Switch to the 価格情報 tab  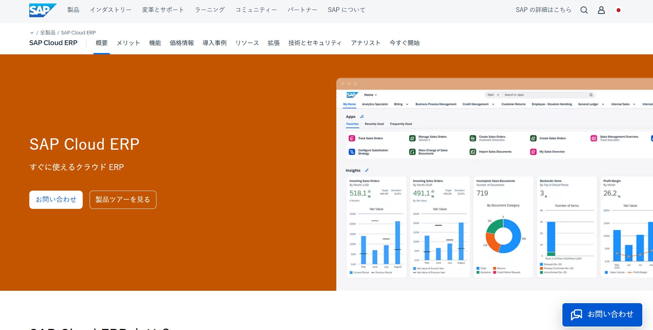coord(182,43)
